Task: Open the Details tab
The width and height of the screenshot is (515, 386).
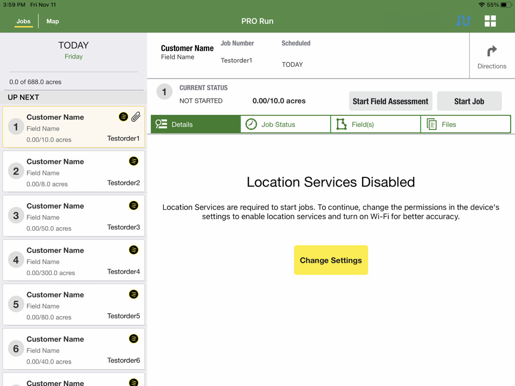Action: tap(196, 124)
